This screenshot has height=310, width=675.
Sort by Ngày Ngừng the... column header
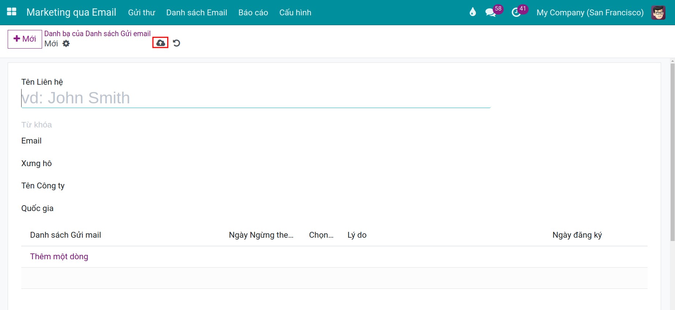[x=261, y=235]
